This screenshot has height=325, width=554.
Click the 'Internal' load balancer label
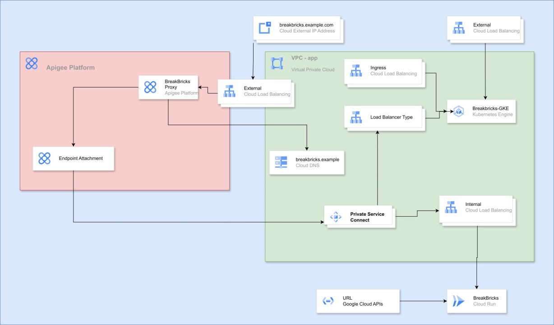(473, 204)
